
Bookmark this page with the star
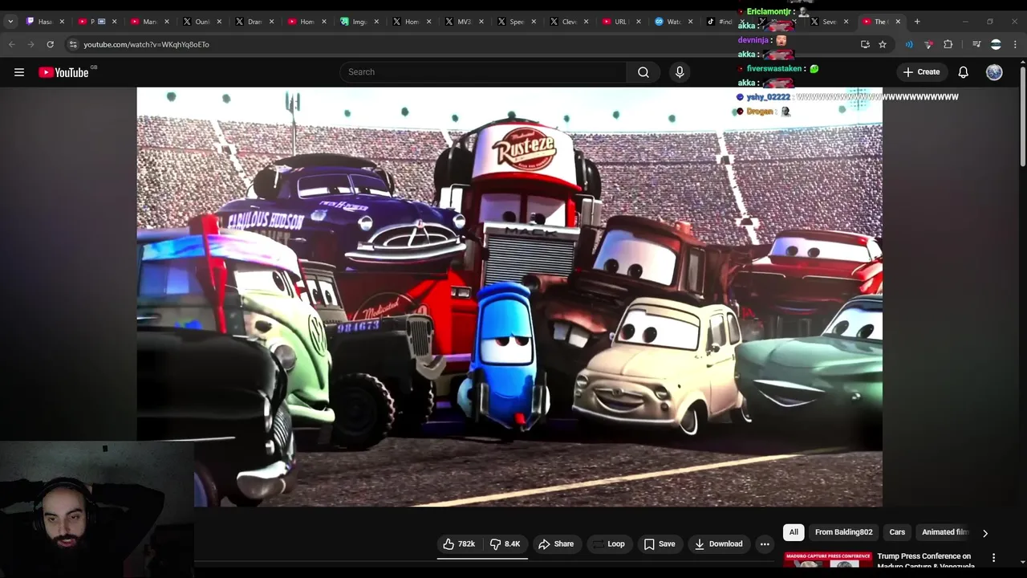(883, 44)
